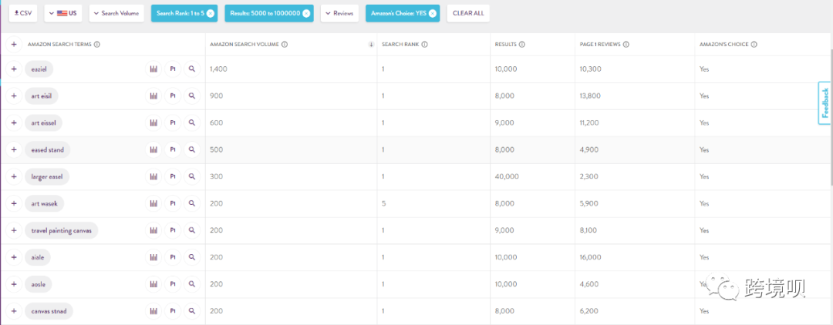Add the eased stand row with plus button

(x=14, y=150)
